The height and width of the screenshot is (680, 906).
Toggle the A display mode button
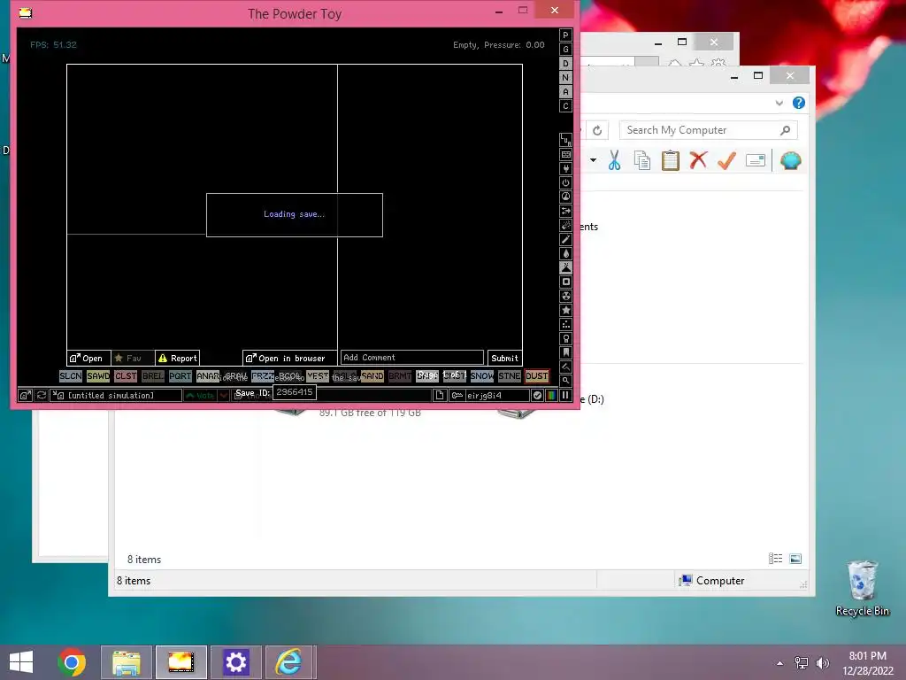pyautogui.click(x=565, y=92)
